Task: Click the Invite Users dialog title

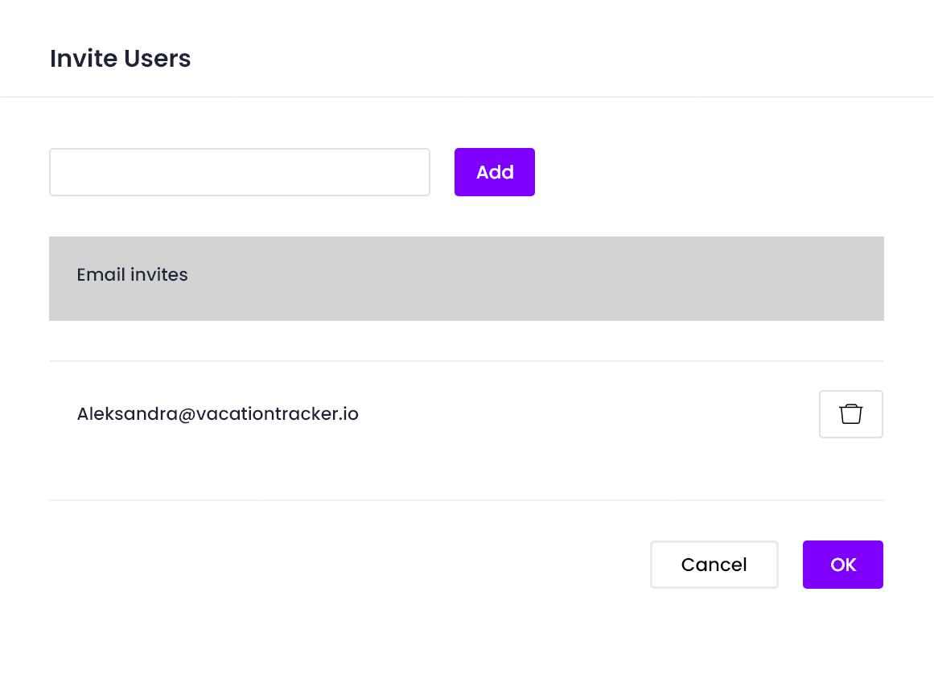Action: pos(121,59)
